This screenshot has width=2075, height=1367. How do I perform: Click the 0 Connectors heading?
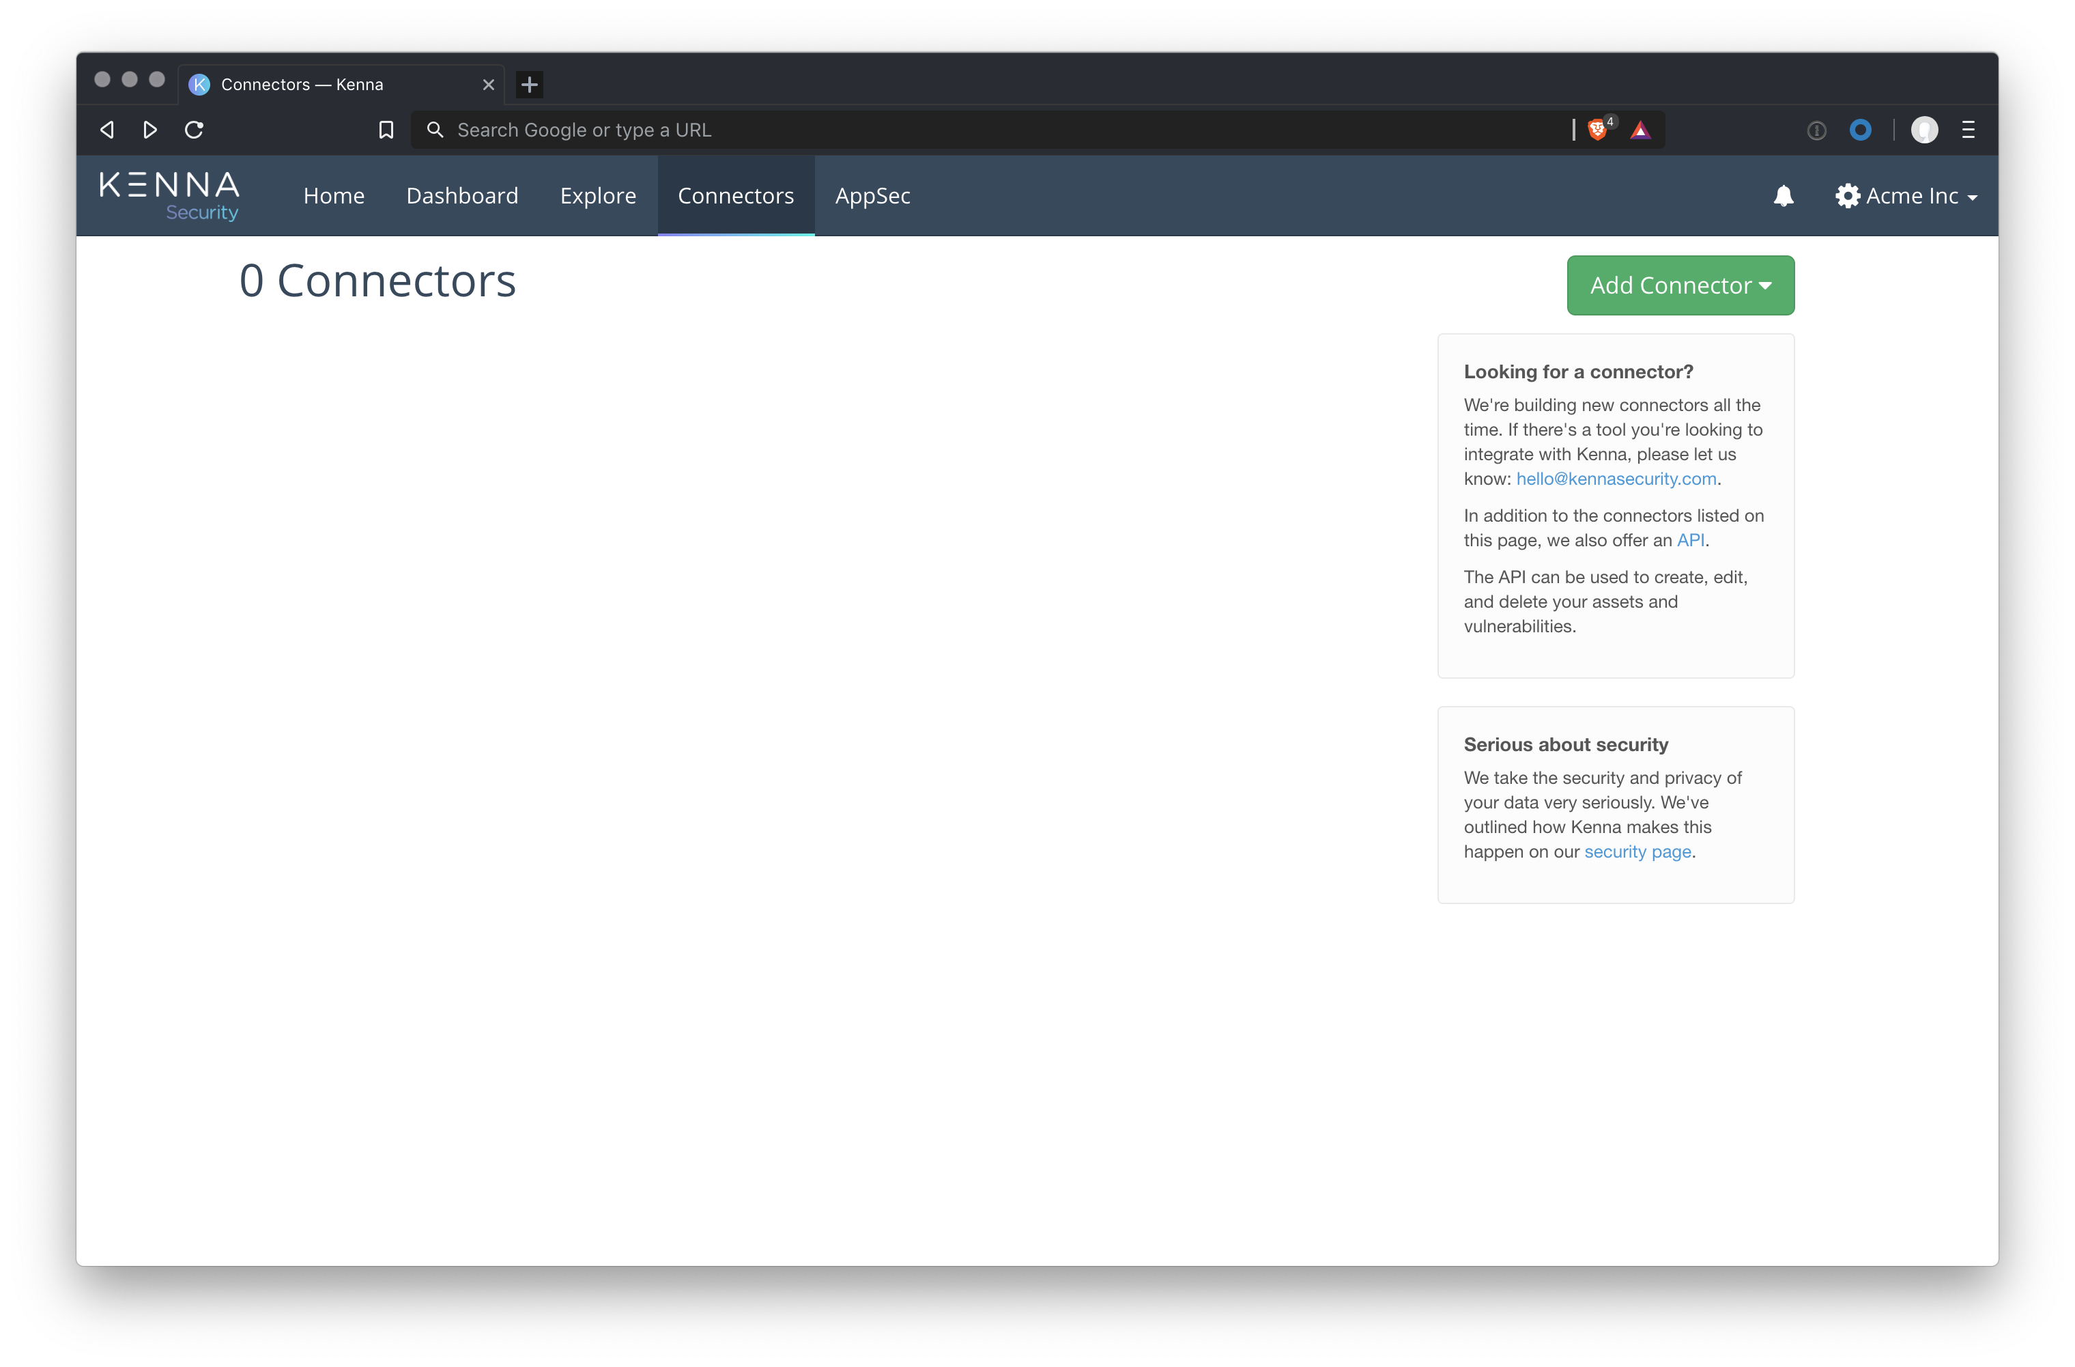pyautogui.click(x=377, y=281)
